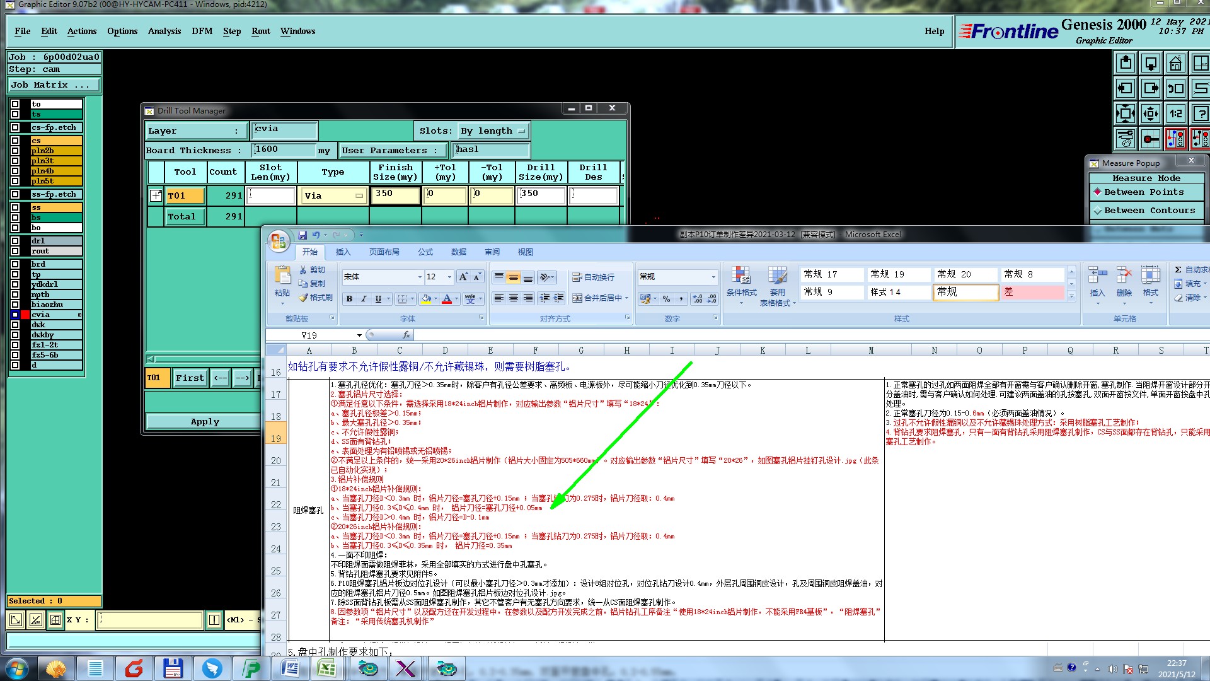Click the Home view icon in toolbar

(x=1175, y=63)
